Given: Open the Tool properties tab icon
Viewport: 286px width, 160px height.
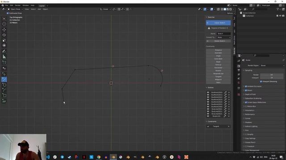Looking at the screenshot, I should (239, 61).
